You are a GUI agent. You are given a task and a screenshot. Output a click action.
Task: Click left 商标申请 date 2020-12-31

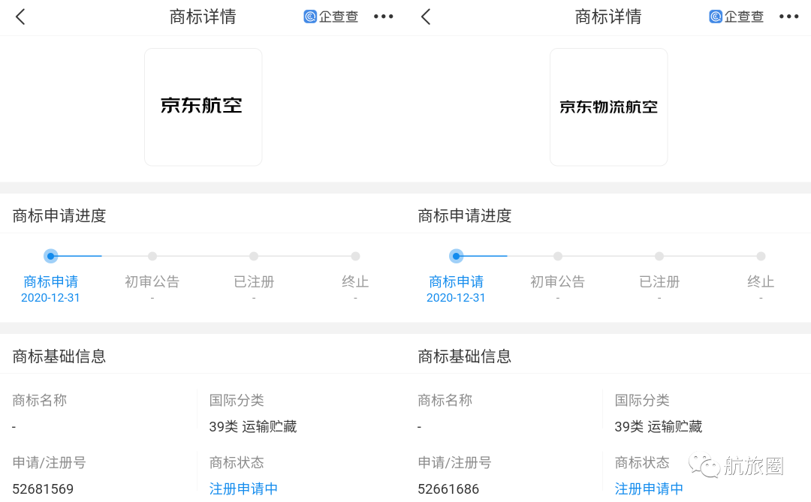[x=50, y=298]
